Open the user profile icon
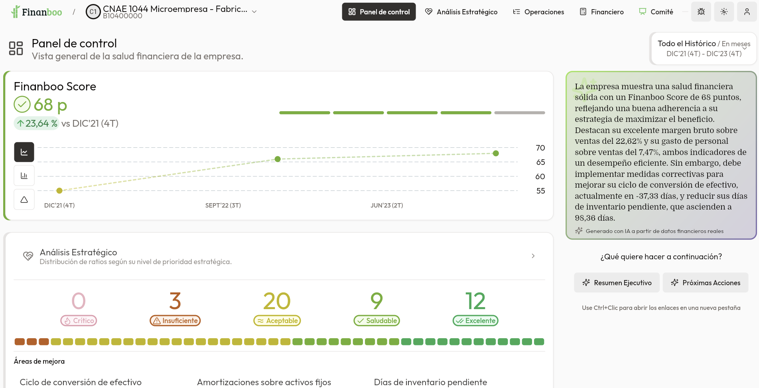 point(747,12)
